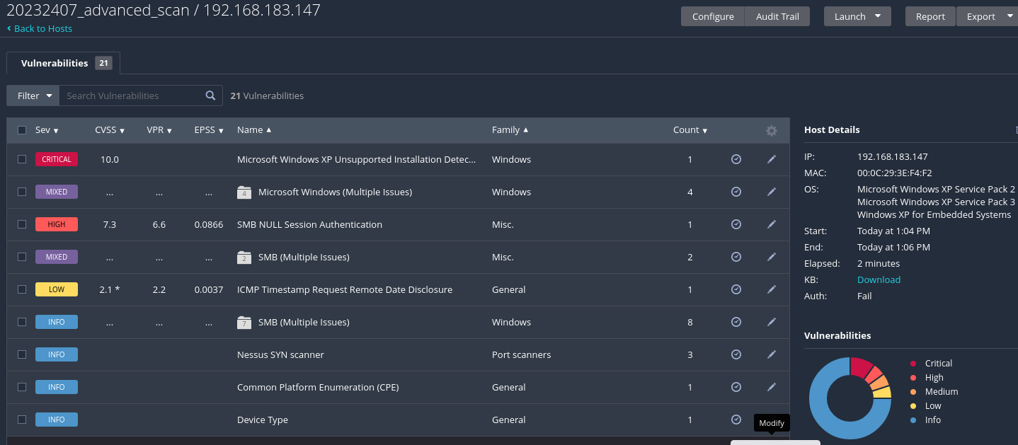Click the HIGH severity badge
The height and width of the screenshot is (445, 1018).
(x=57, y=224)
